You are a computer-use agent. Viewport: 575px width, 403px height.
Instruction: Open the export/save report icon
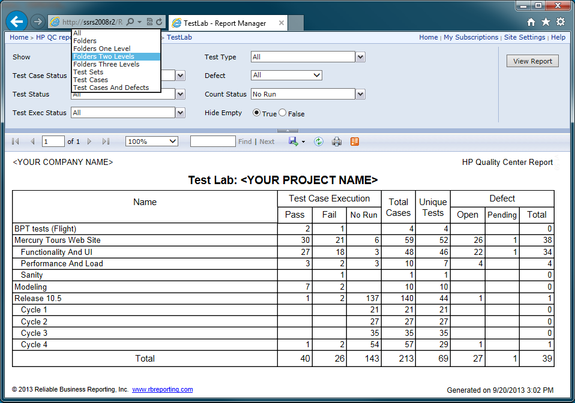coord(294,141)
